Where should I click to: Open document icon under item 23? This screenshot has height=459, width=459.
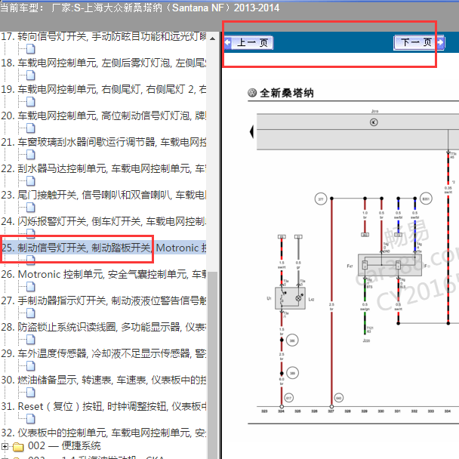pos(30,208)
